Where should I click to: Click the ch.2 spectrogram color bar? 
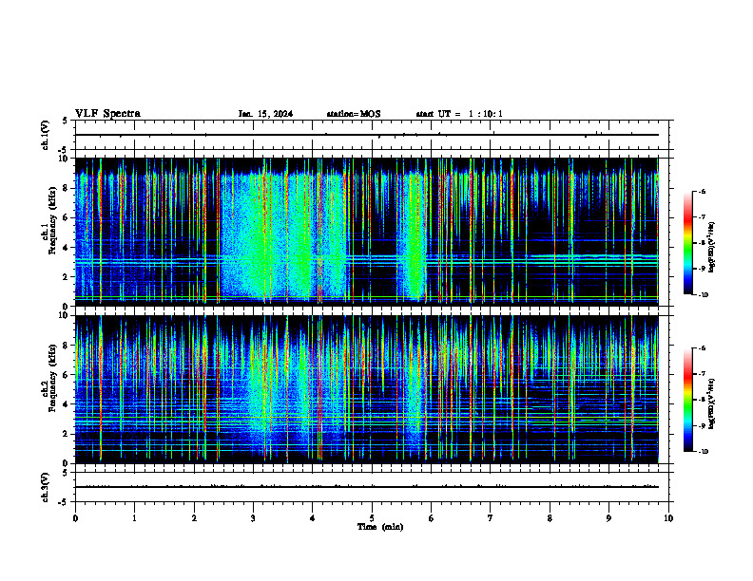click(687, 400)
